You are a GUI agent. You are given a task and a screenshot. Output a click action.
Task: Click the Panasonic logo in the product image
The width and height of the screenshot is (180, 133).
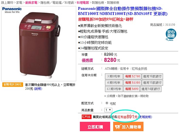[12, 10]
